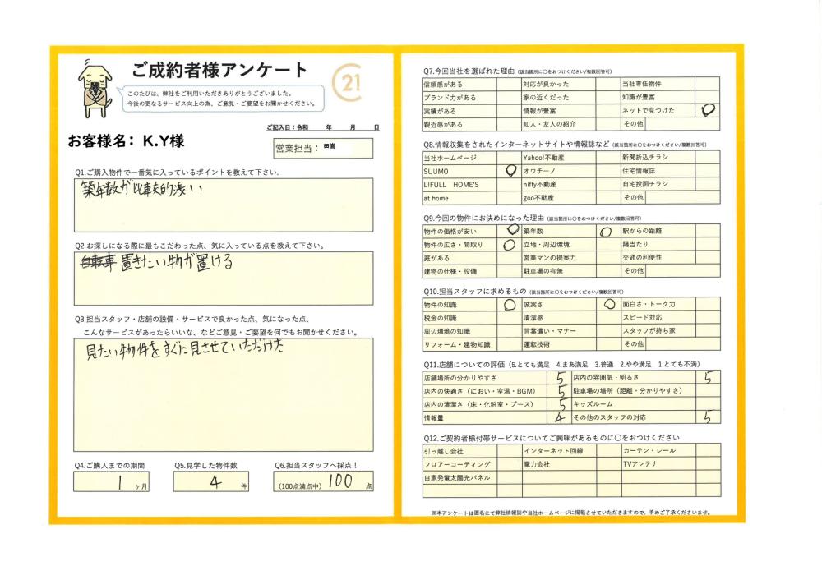Screen dimensions: 822x580
Task: Check the box next to Yahoo!不動産
Action: (x=610, y=158)
